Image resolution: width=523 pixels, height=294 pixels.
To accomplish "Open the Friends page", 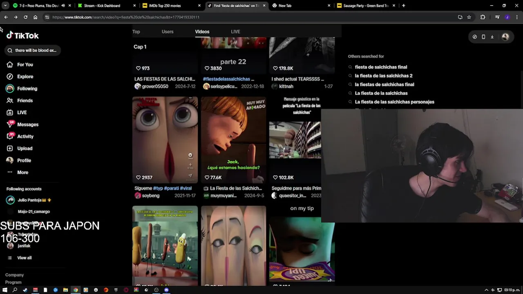I will (x=25, y=100).
